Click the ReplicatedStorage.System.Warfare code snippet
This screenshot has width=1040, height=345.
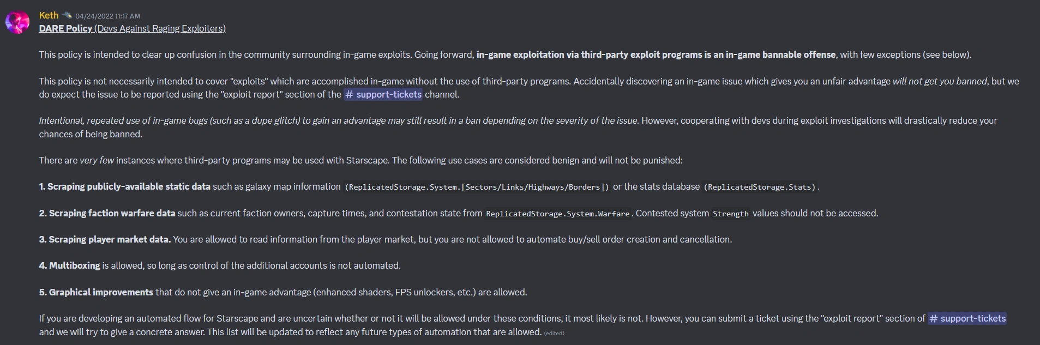tap(558, 214)
